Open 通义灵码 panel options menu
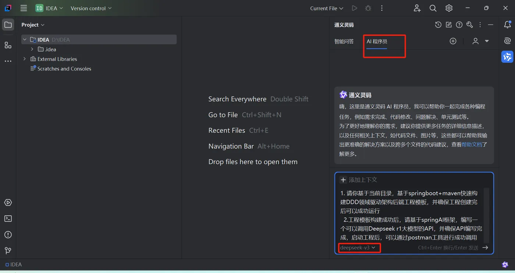 click(x=480, y=25)
